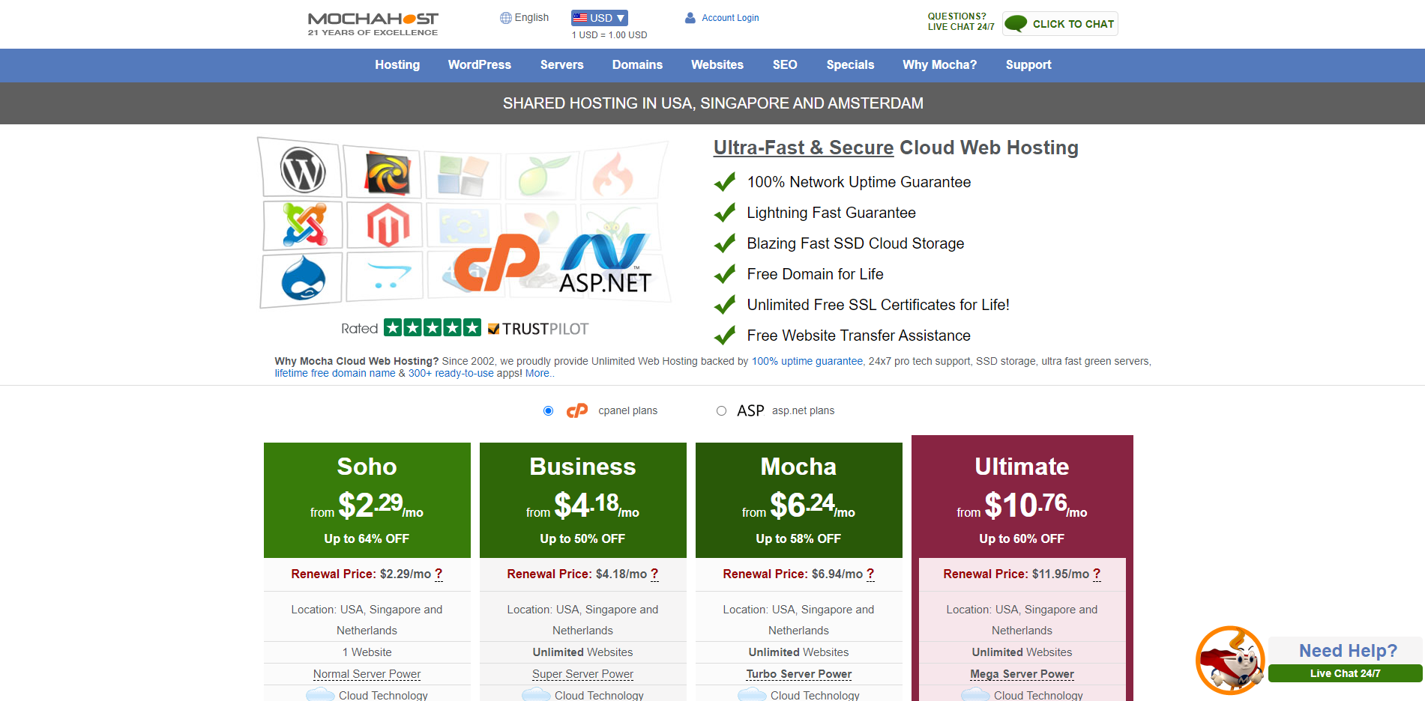Click the ASP.NET logo in banner
This screenshot has width=1425, height=701.
coord(606,264)
